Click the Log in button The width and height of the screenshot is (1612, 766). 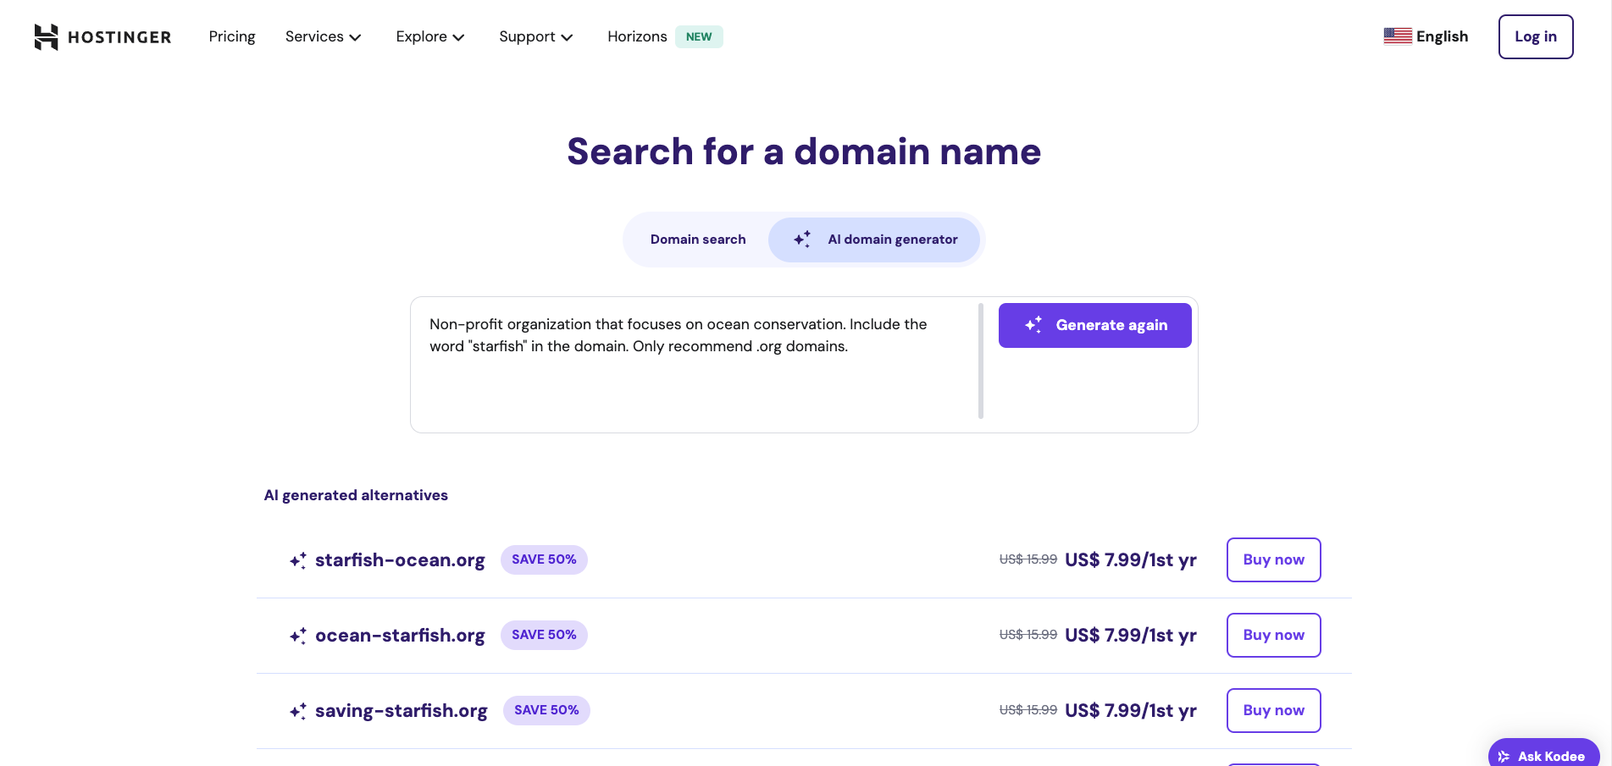click(x=1536, y=36)
